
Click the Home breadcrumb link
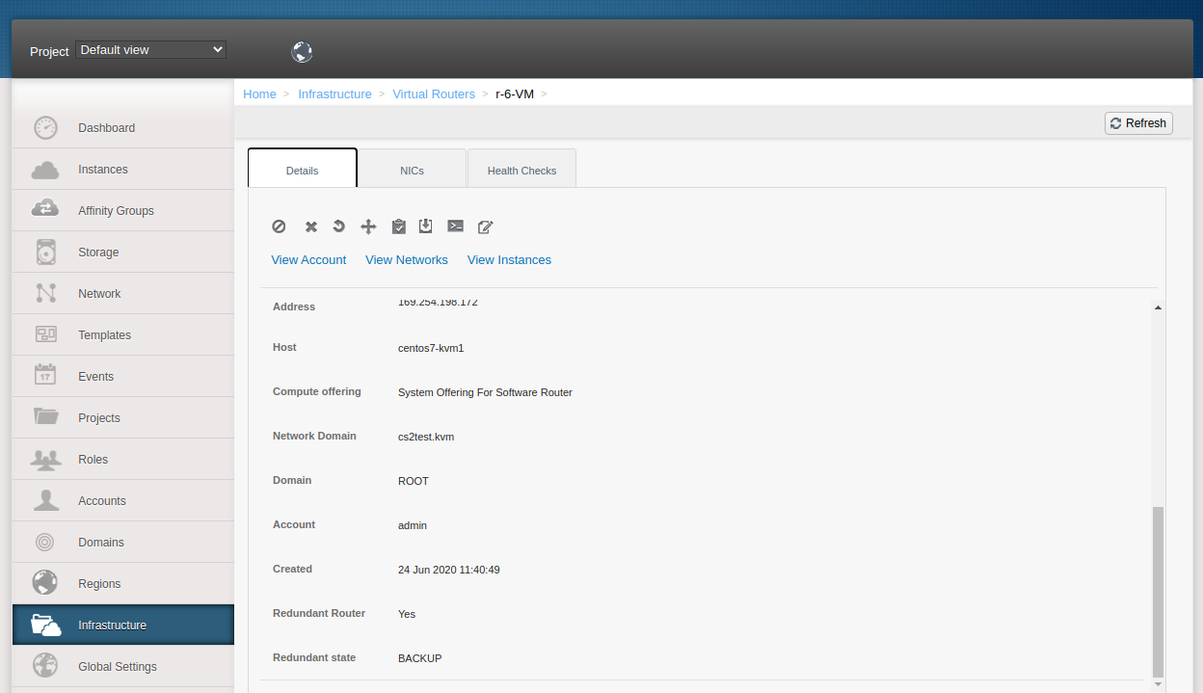tap(259, 93)
